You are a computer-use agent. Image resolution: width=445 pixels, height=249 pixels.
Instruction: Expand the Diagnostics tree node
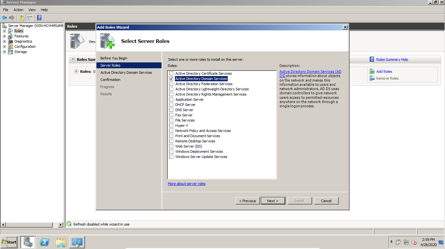(x=4, y=41)
